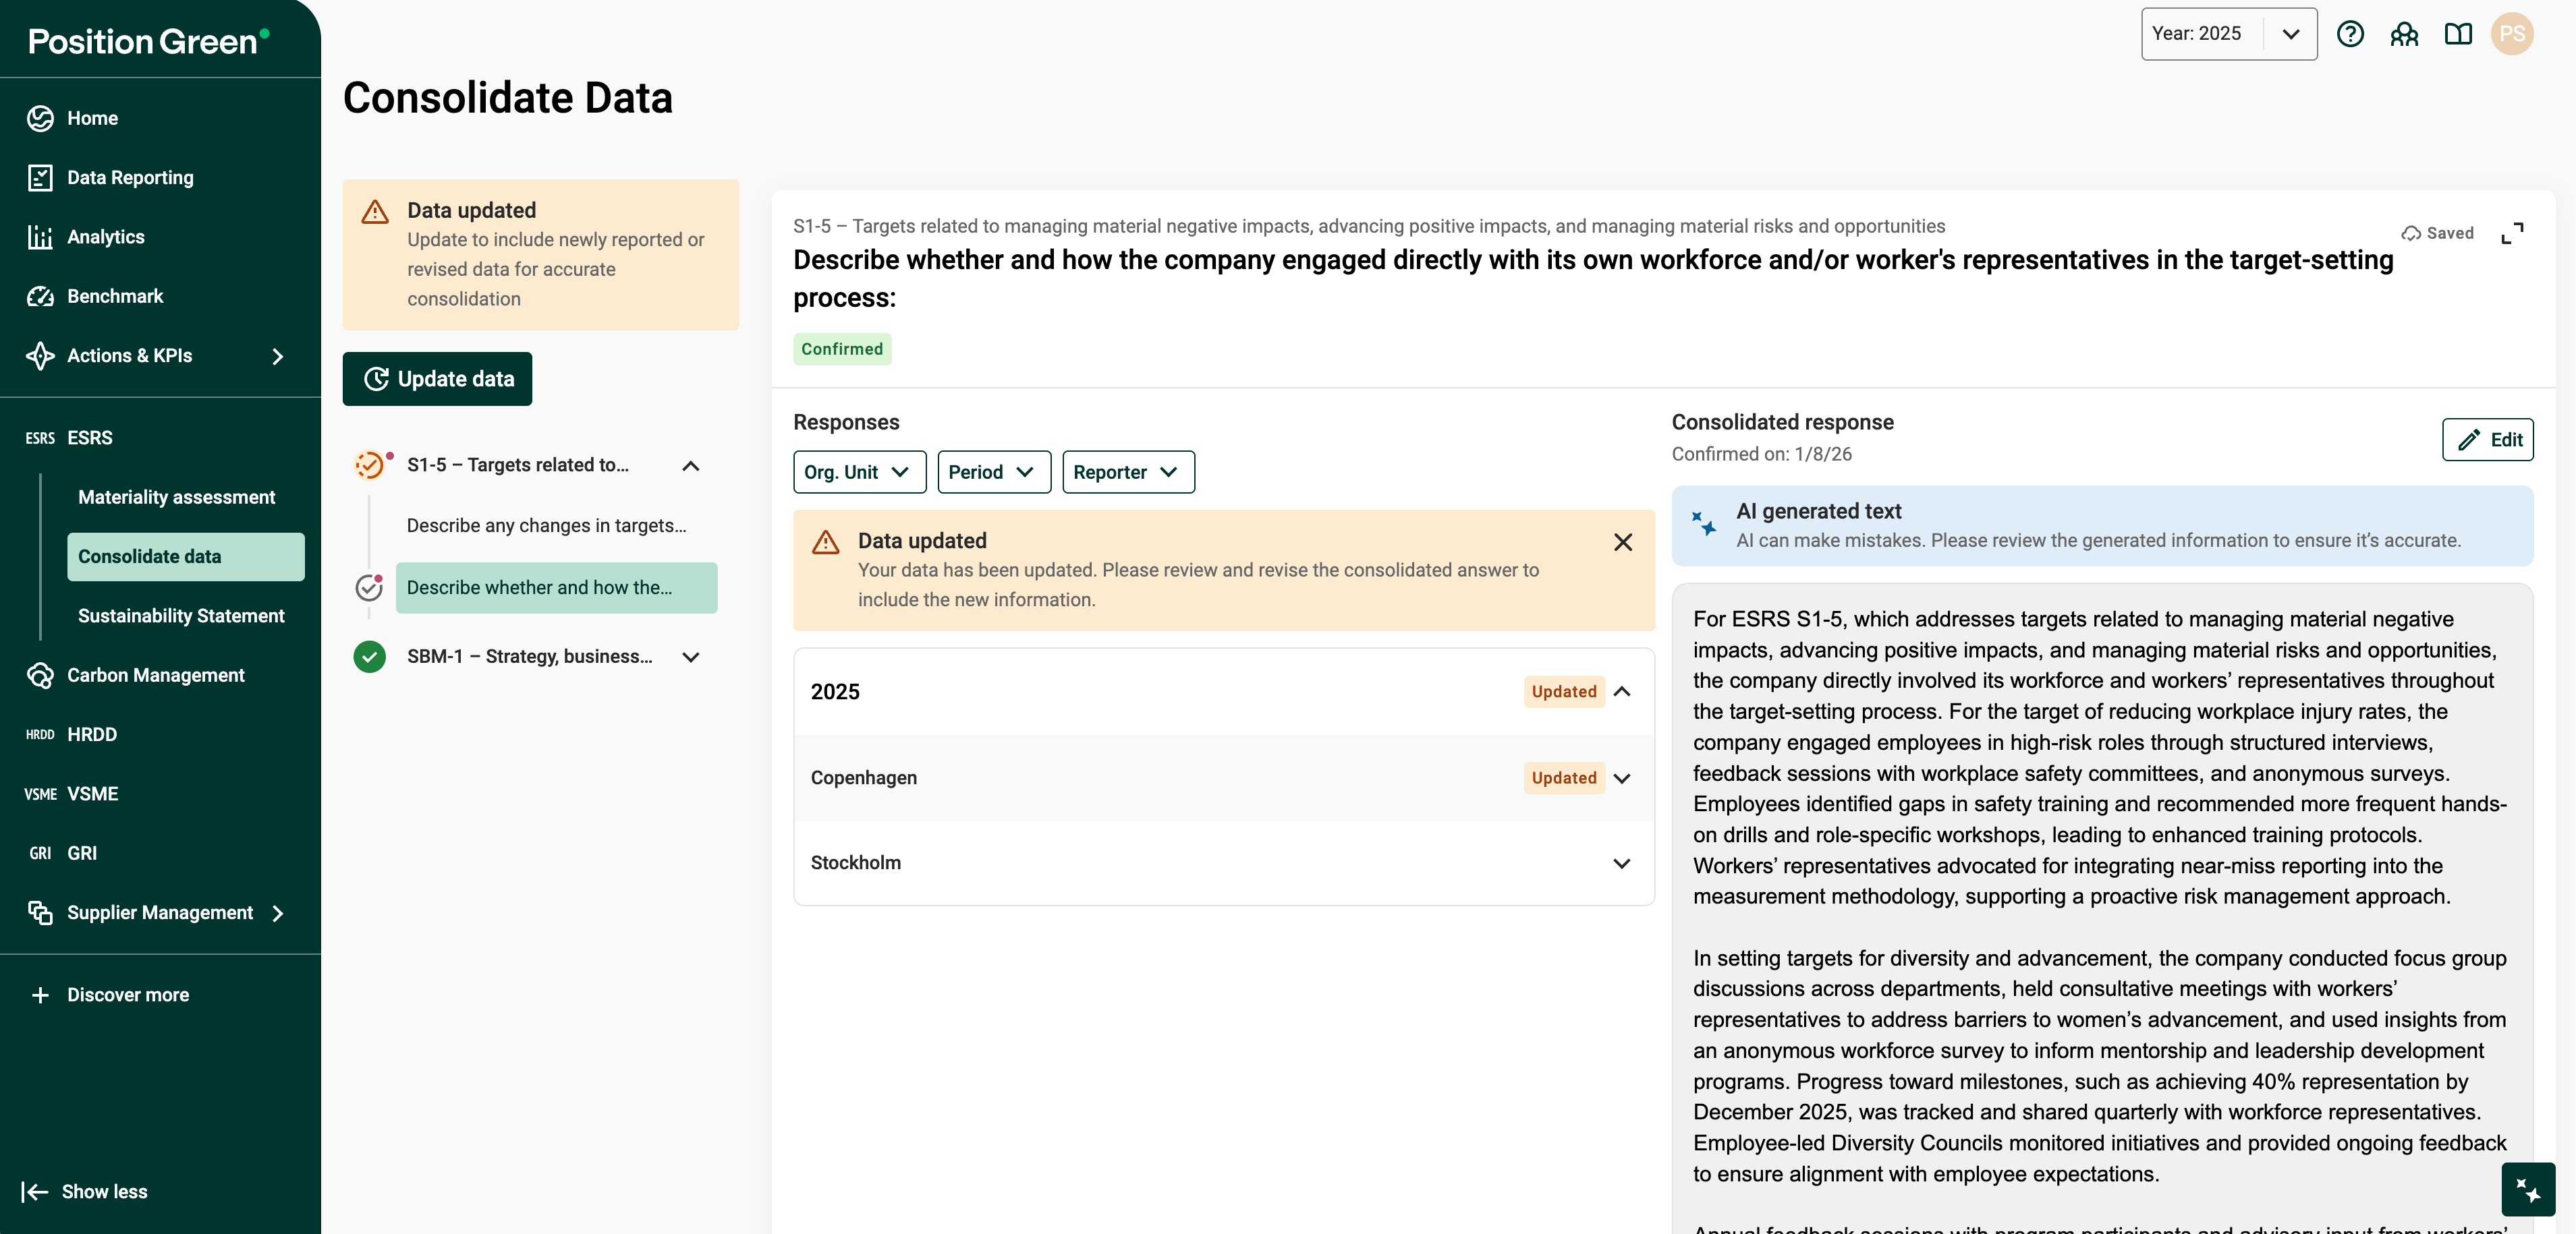Click the Benchmark gauge icon
Viewport: 2576px width, 1234px height.
coord(40,296)
